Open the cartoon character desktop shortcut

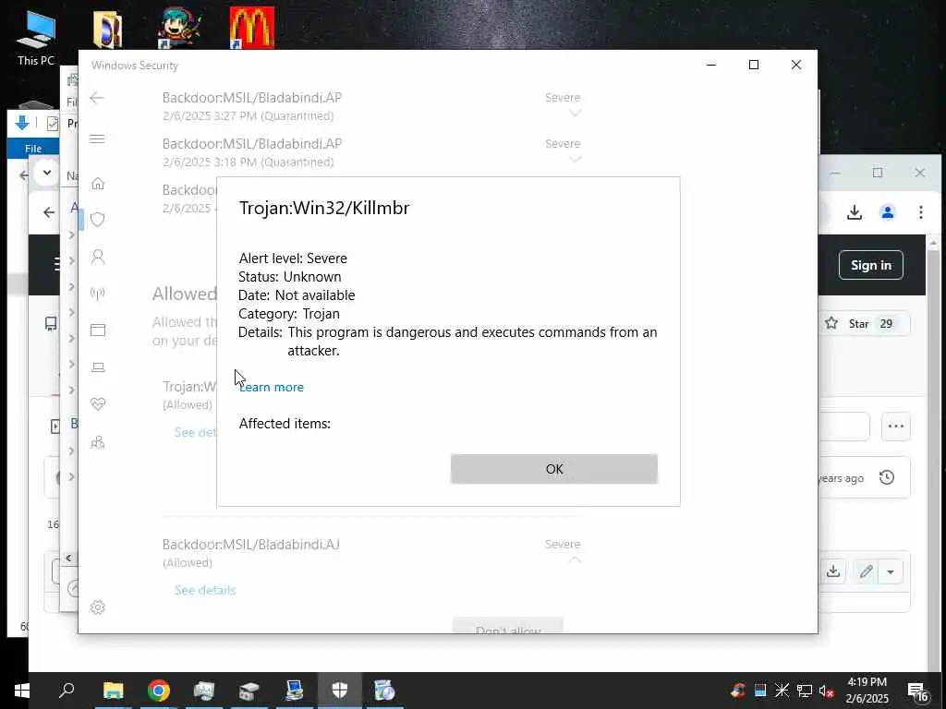(x=179, y=27)
